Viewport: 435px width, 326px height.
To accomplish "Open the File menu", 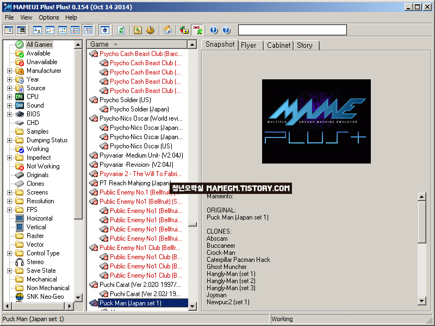I will (x=9, y=17).
